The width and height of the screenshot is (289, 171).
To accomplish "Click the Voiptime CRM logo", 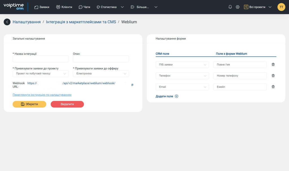I will tap(14, 6).
